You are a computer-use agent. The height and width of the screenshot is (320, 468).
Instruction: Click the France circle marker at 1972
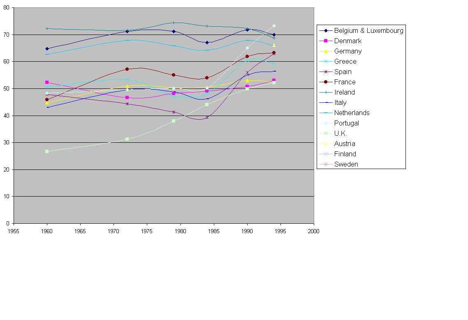[x=127, y=69]
